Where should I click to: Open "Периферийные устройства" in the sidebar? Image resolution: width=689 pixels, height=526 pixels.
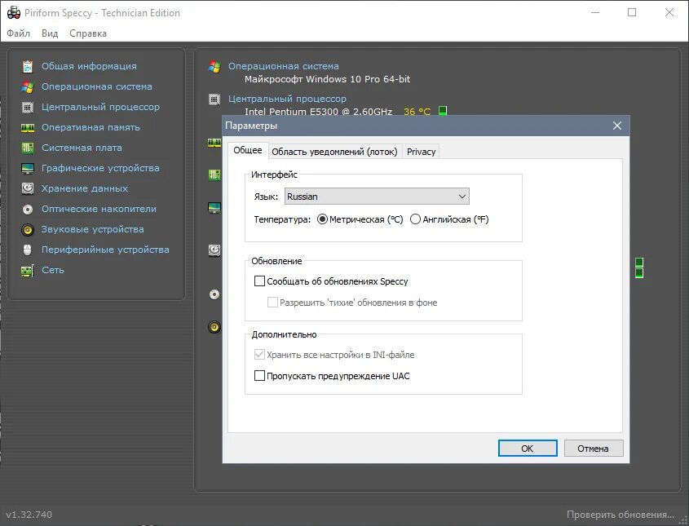click(x=105, y=250)
